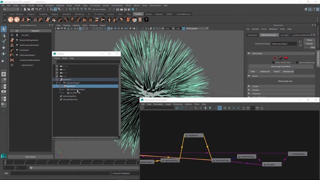Screen dimensions: 320x180
Task: Click the time slider current frame marker
Action: (5, 162)
